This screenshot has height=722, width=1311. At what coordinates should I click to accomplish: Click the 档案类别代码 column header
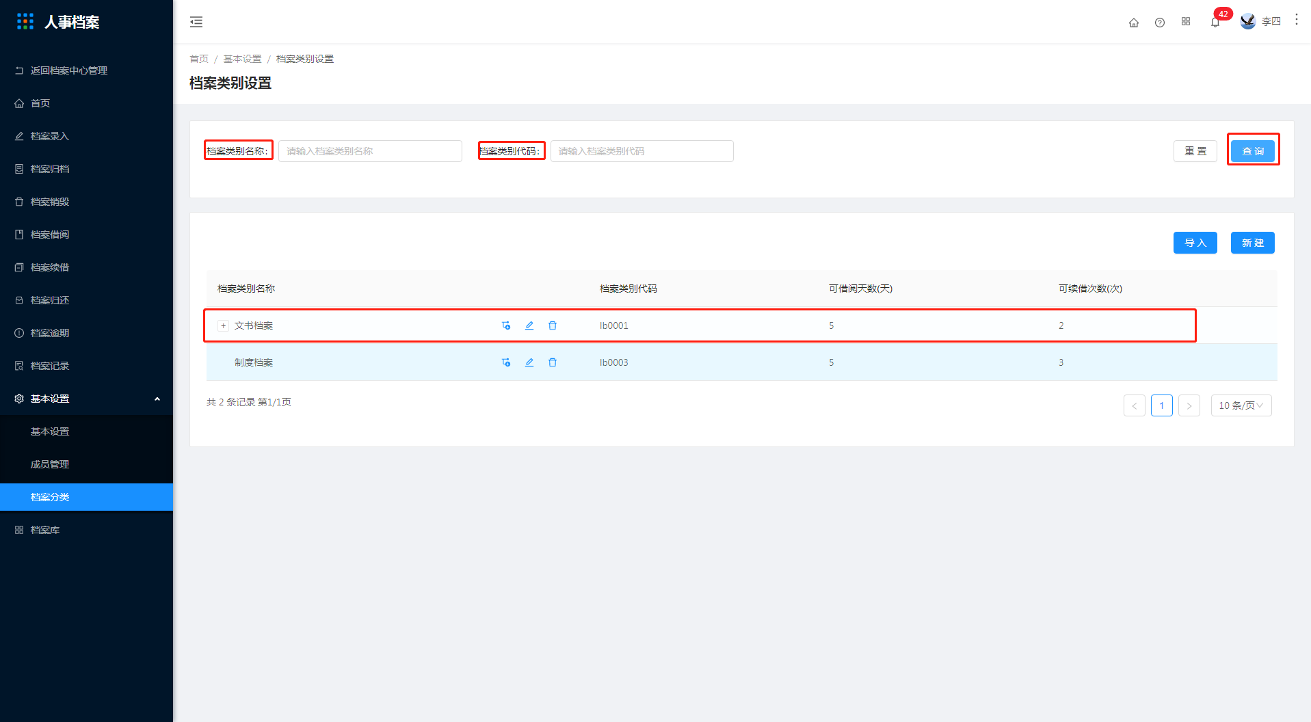click(x=628, y=289)
